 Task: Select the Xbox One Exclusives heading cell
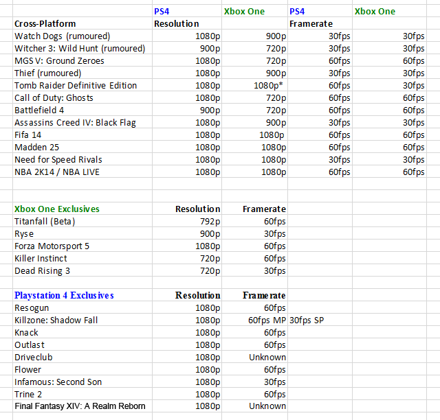[82, 209]
